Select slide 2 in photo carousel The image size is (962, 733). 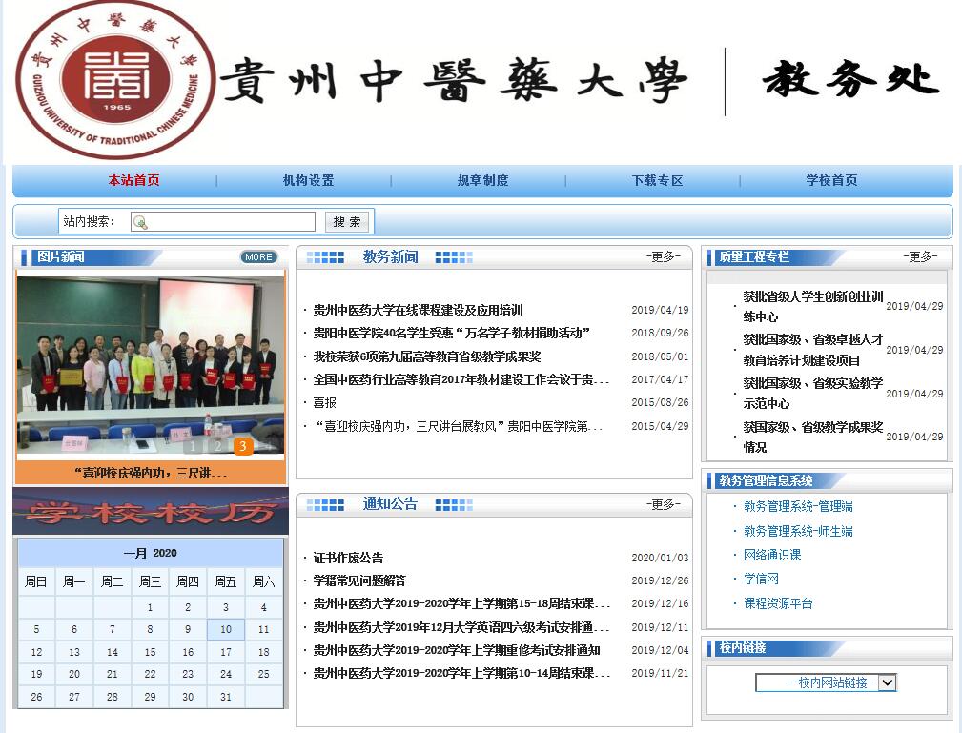click(217, 446)
